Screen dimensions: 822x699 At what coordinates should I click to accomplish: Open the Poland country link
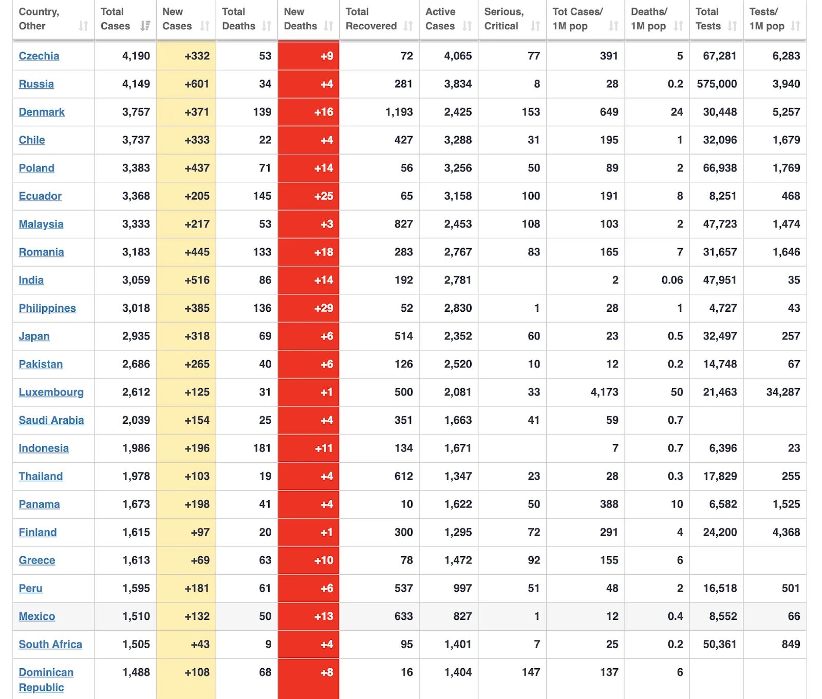(x=36, y=168)
